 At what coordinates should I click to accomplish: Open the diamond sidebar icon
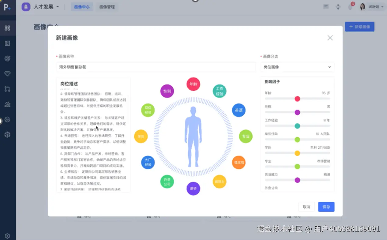8,74
